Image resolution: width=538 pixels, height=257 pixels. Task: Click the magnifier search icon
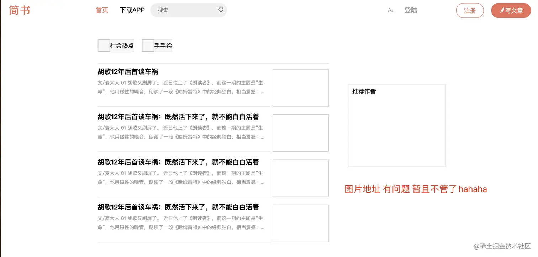pos(221,10)
